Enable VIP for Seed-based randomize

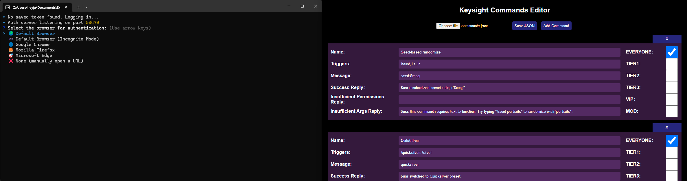[672, 100]
